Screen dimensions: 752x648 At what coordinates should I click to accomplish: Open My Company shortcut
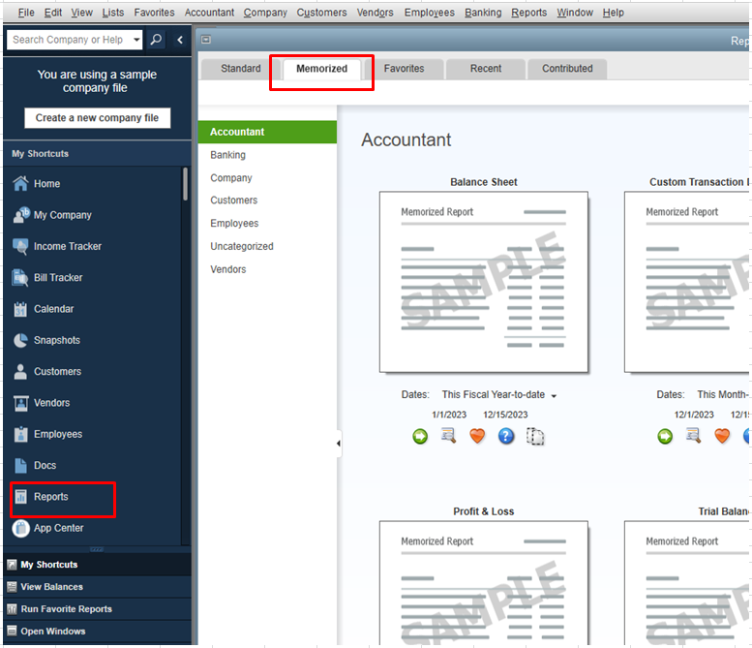click(x=52, y=215)
